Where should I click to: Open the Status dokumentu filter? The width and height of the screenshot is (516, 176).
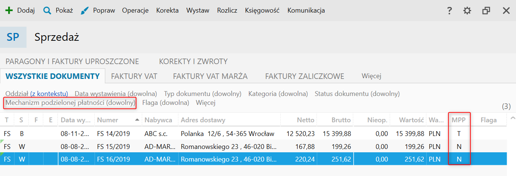[357, 94]
